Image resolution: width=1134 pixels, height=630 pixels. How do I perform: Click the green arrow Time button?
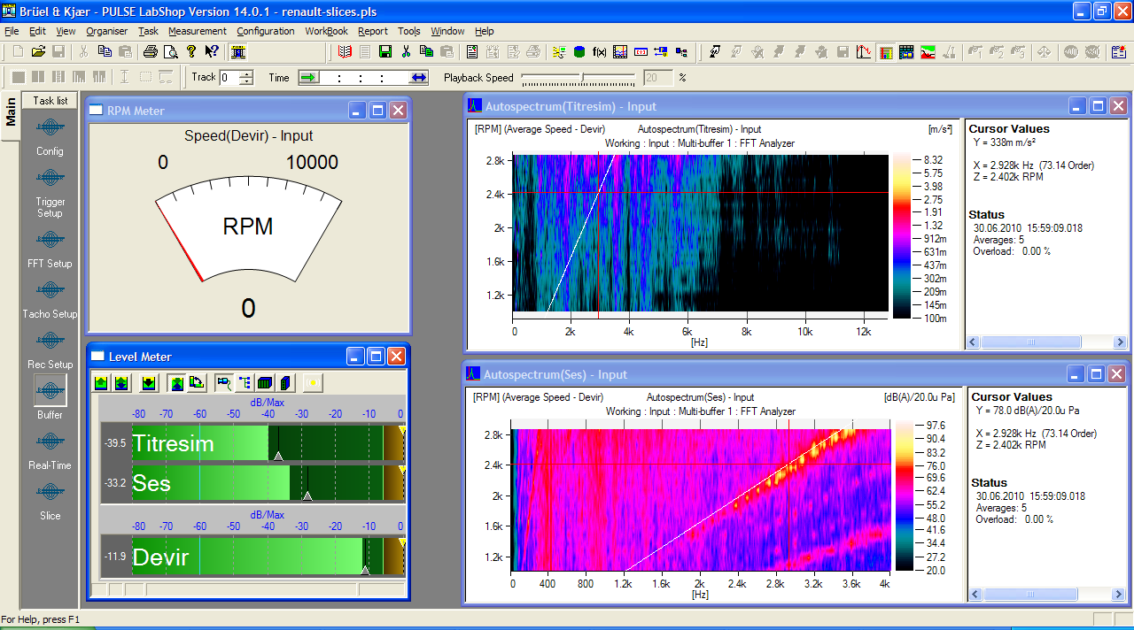point(308,77)
